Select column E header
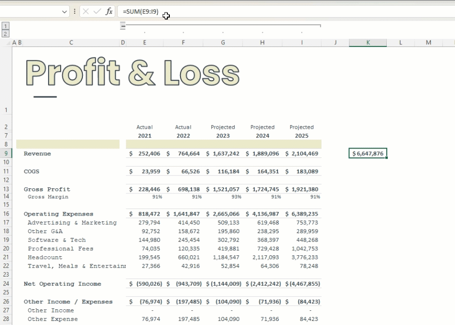Viewport: 455px width, 325px height. click(145, 42)
